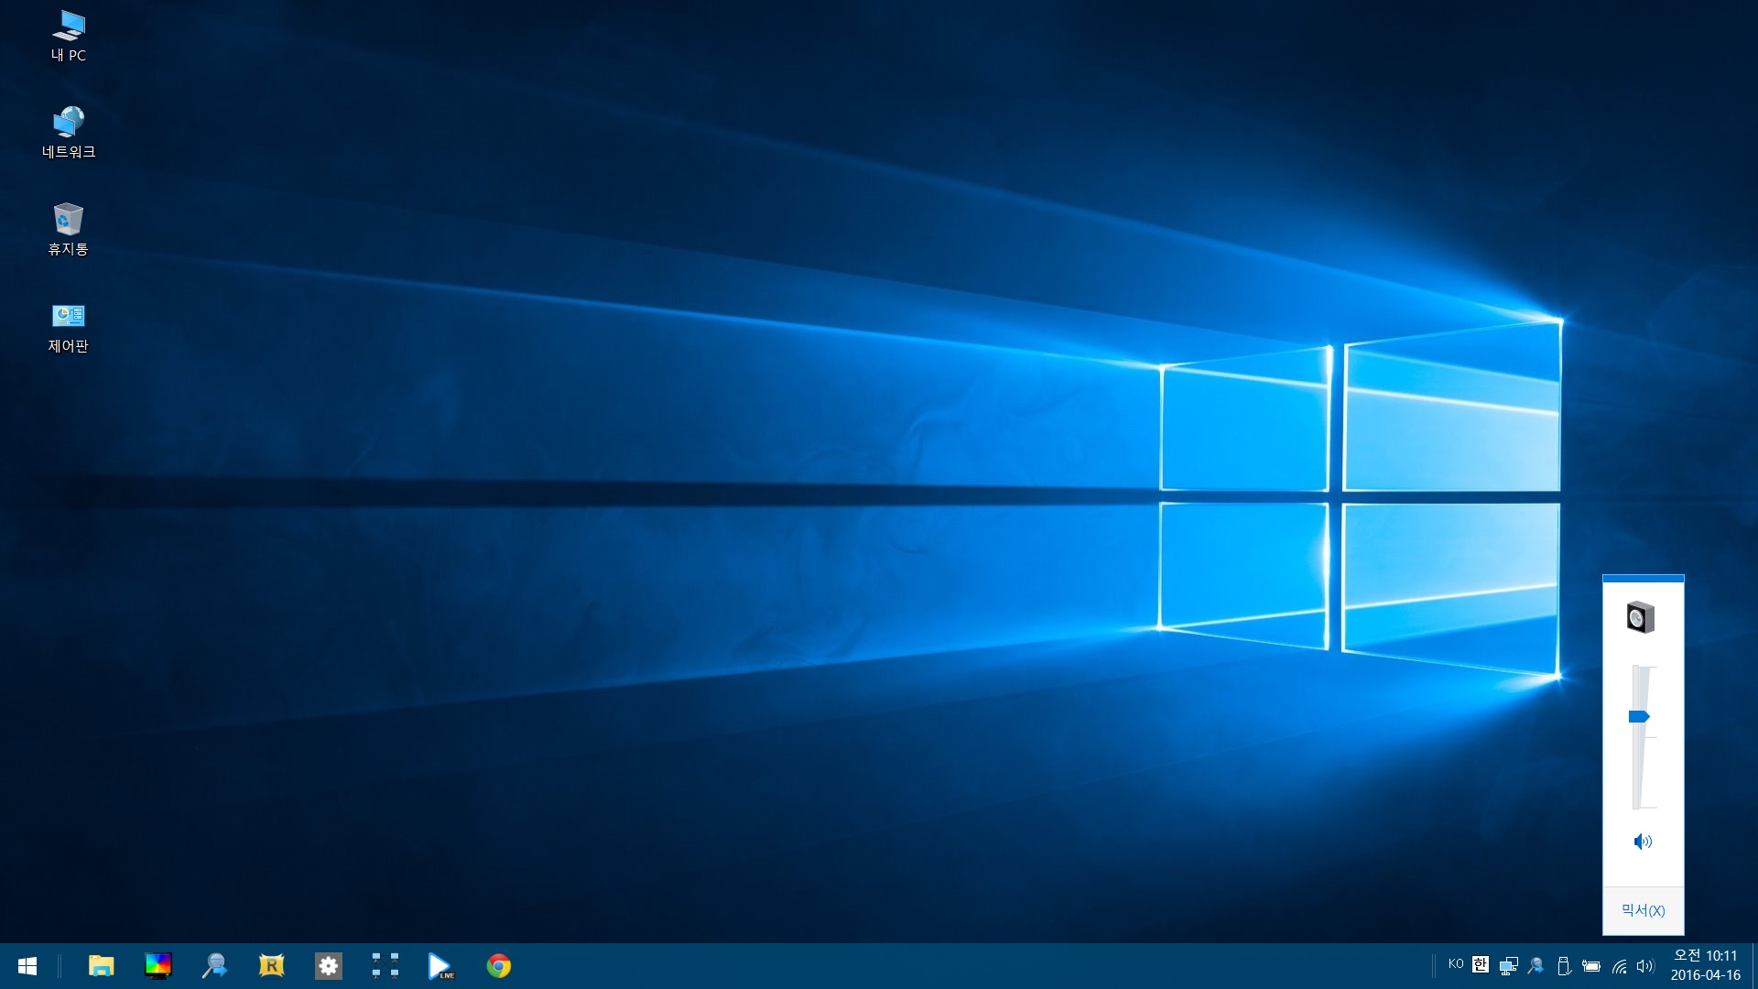Click the speaker volume tray icon
1758x989 pixels.
[x=1645, y=966]
